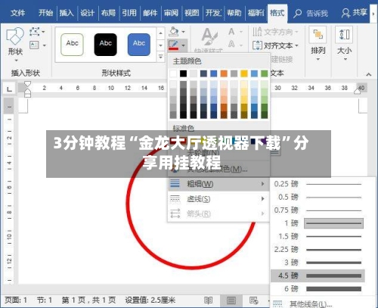Viewport: 378px width, 308px height.
Task: Select 1 磅 line weight
Action: click(x=318, y=223)
